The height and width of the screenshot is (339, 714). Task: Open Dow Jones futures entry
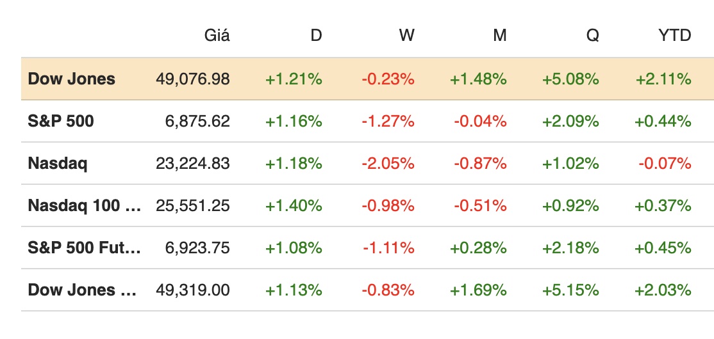tap(81, 290)
